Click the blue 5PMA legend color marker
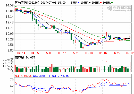The width and height of the screenshot is (134, 94). pos(79,3)
